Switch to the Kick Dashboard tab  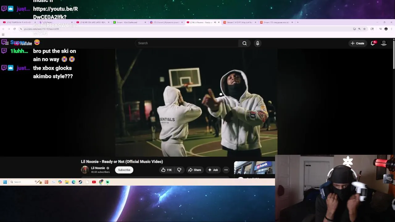[129, 22]
